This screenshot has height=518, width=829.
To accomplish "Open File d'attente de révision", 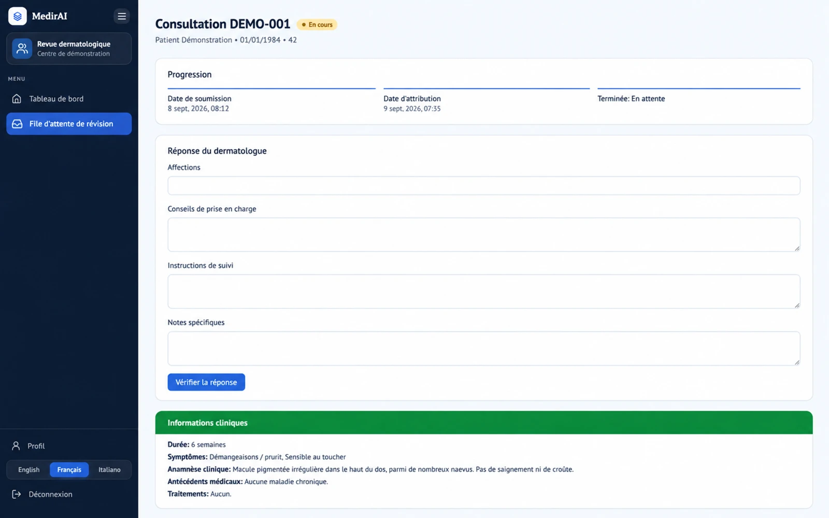I will click(69, 124).
